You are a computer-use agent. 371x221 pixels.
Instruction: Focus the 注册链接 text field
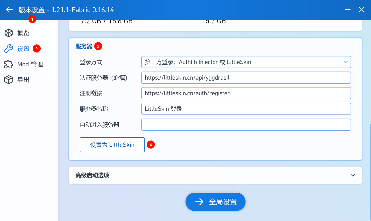pyautogui.click(x=246, y=93)
